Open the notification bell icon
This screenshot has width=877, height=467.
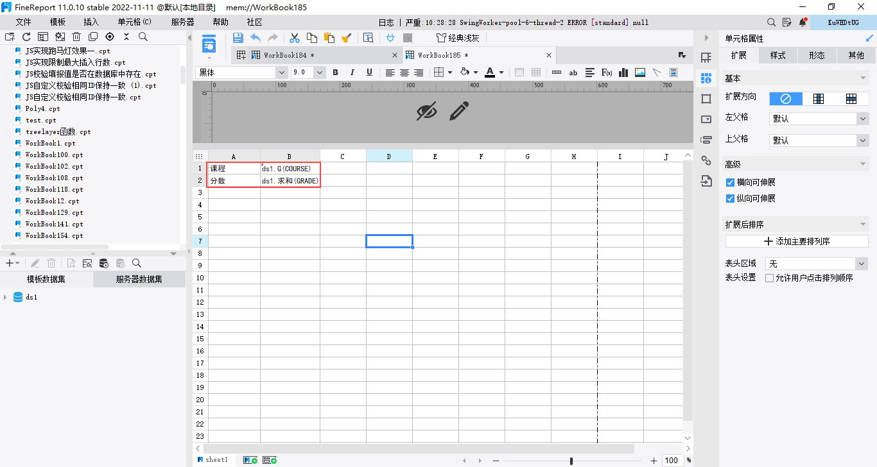point(803,22)
